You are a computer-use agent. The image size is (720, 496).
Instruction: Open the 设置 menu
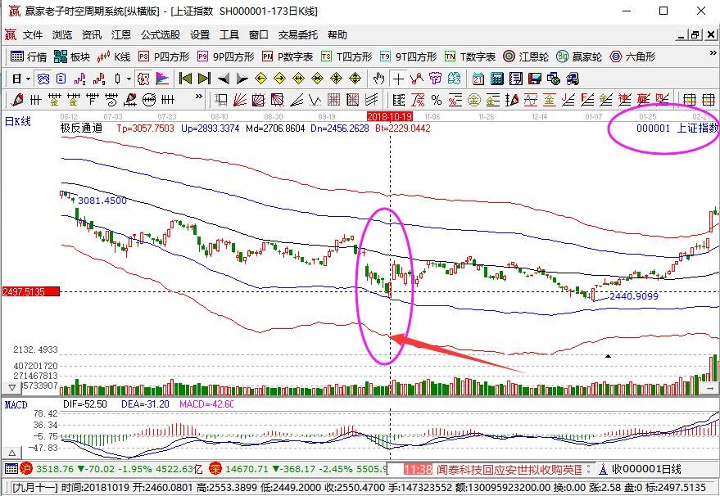(200, 35)
